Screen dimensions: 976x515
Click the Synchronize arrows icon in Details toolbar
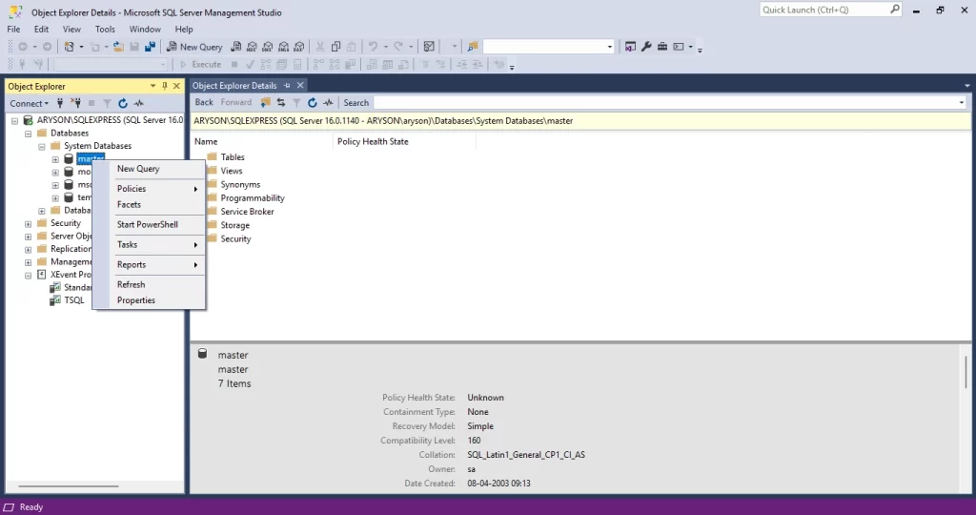point(281,103)
